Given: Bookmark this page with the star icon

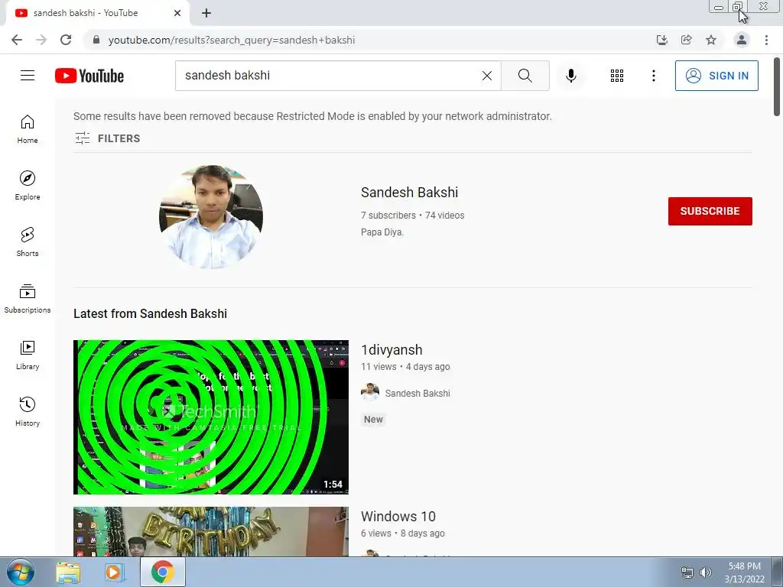Looking at the screenshot, I should click(x=711, y=40).
